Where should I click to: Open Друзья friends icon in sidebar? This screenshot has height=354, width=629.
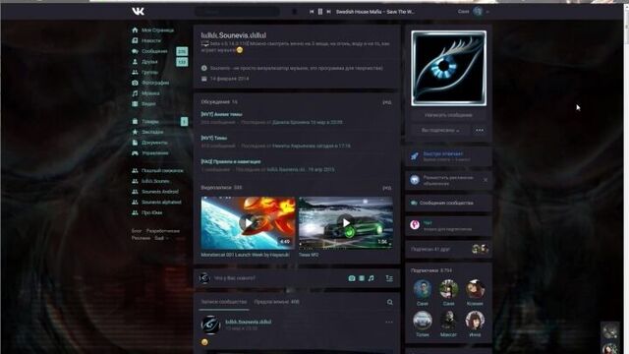[x=136, y=62]
